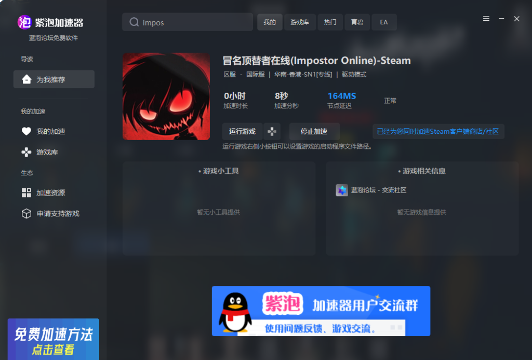Click the purple 泡 app logo
The height and width of the screenshot is (360, 532).
point(24,22)
